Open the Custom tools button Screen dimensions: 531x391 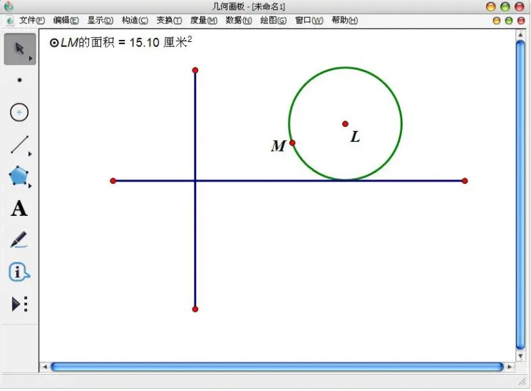[x=19, y=304]
